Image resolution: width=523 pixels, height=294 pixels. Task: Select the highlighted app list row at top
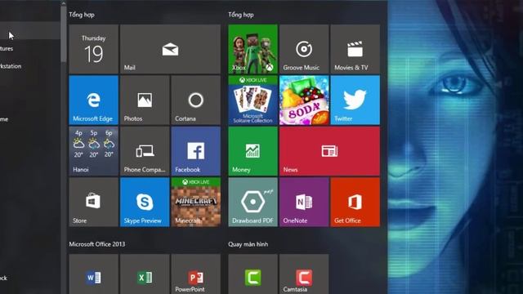30,31
